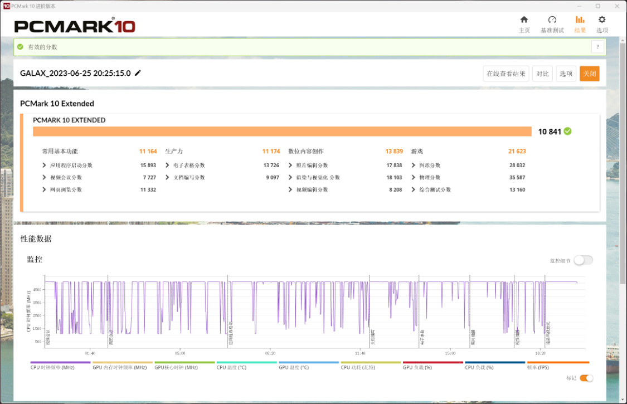627x404 pixels.
Task: Click the 35 587 physics score value
Action: [517, 178]
